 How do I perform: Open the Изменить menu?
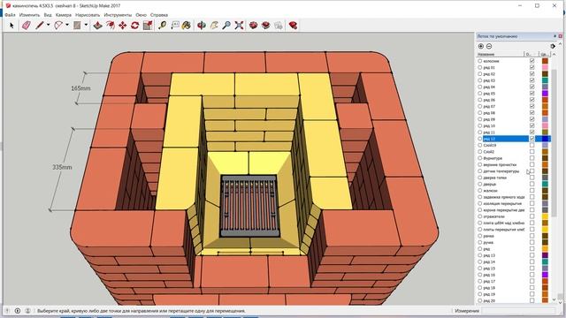(29, 15)
